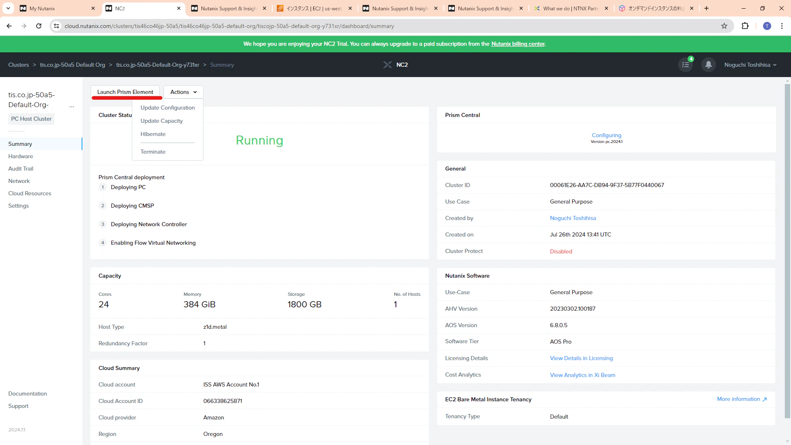Open the Chrome three-dot menu

pos(782,26)
